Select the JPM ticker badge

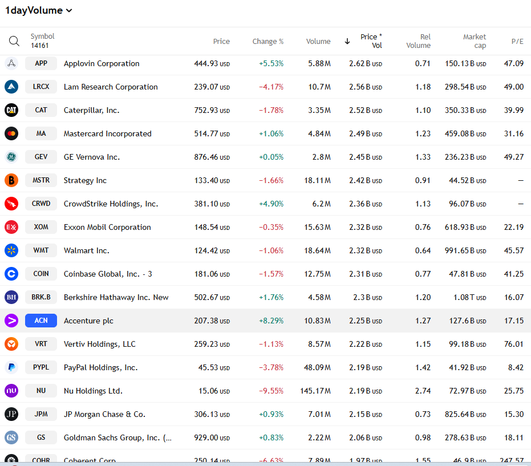click(41, 414)
